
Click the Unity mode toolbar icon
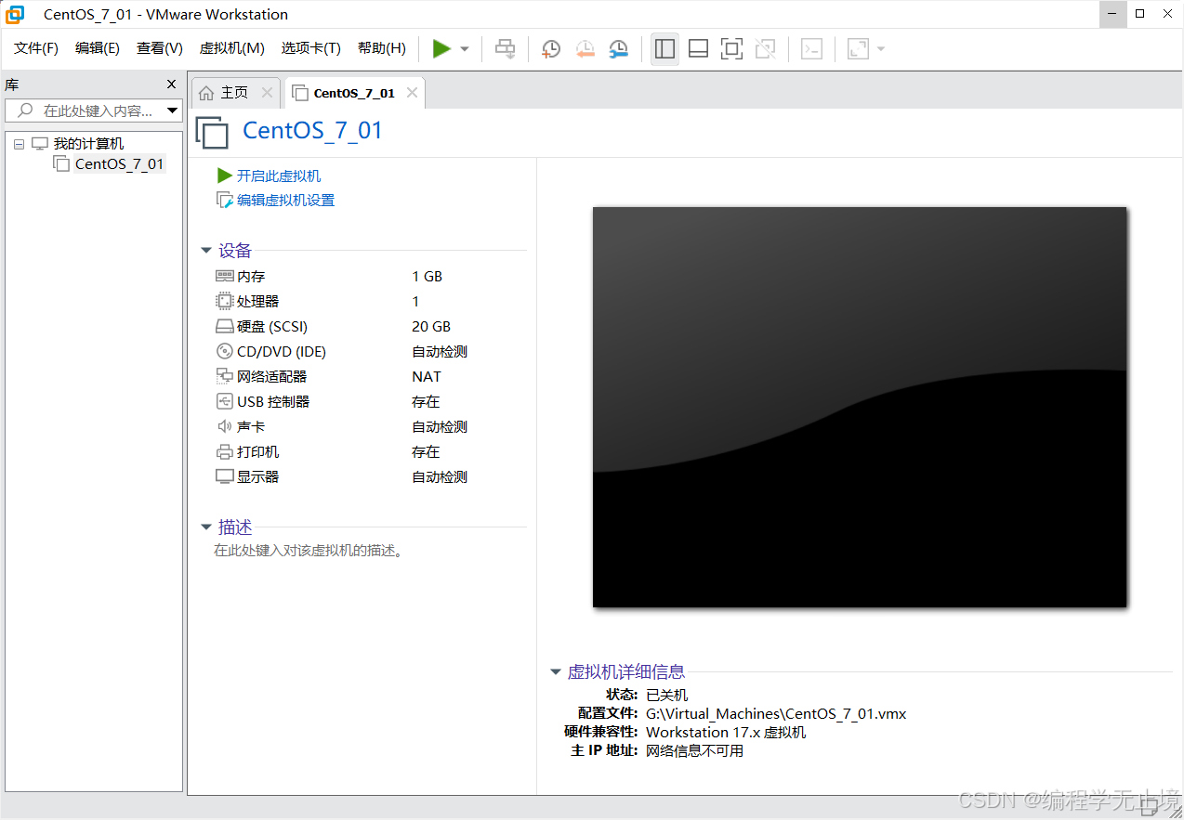tap(765, 49)
